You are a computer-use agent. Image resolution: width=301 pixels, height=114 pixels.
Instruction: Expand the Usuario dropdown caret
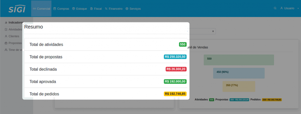pos(298,9)
